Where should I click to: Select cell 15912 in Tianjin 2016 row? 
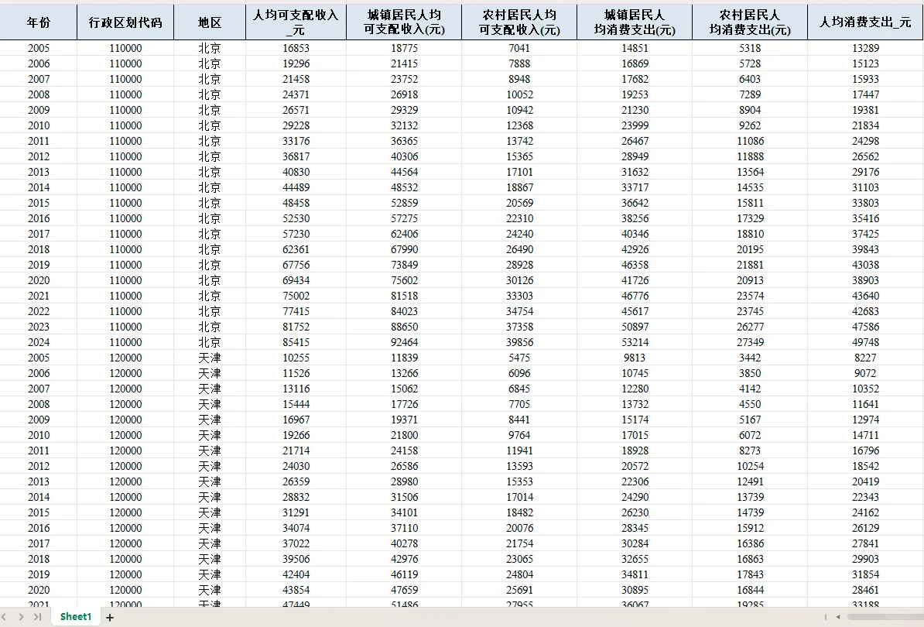750,528
